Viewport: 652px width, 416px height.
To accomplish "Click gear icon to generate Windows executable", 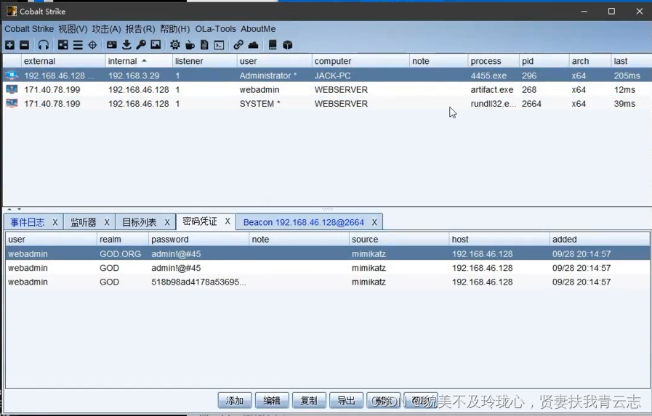I will 175,45.
